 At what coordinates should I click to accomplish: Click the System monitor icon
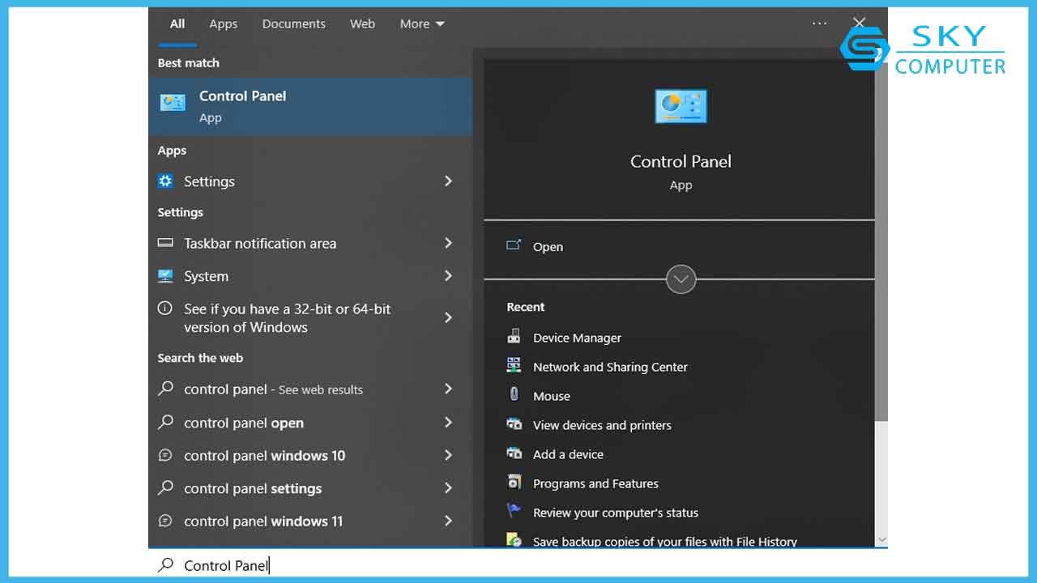165,276
